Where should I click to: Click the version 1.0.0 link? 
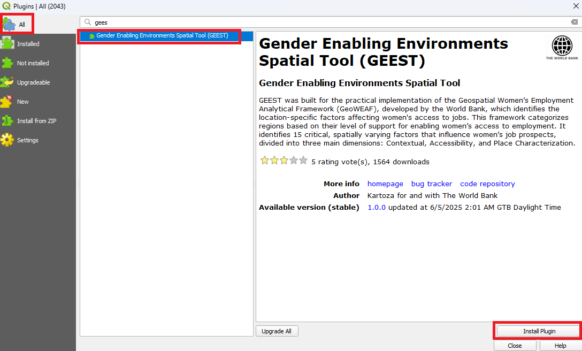pos(377,207)
